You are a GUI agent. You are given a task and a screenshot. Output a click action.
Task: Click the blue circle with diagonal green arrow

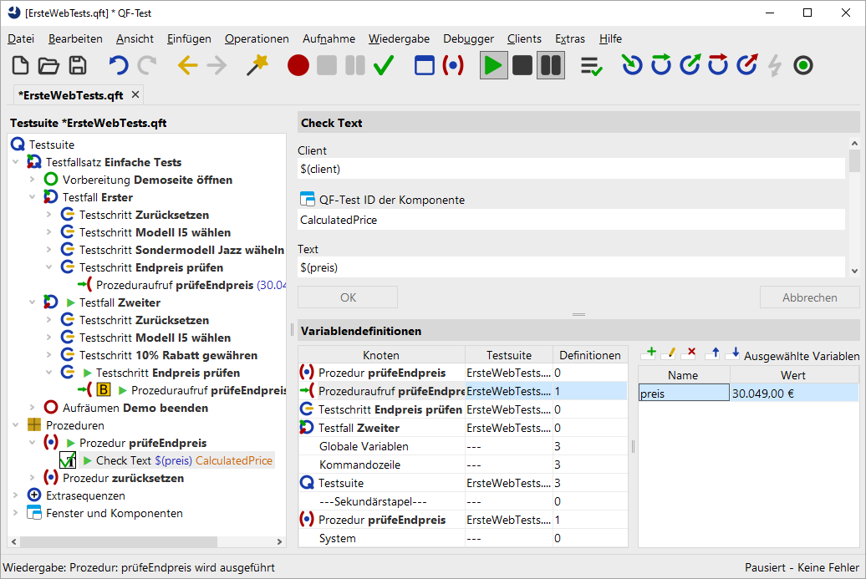point(690,65)
